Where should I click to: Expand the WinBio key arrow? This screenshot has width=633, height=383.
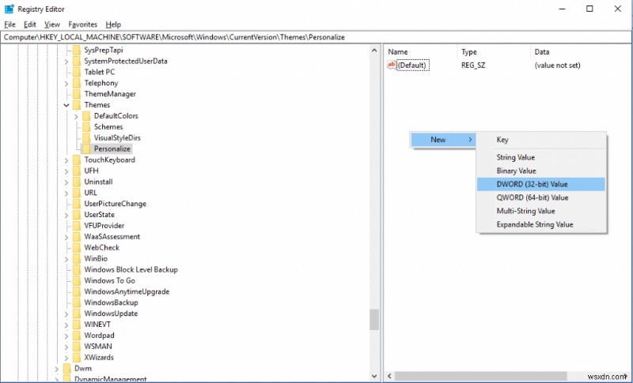66,259
